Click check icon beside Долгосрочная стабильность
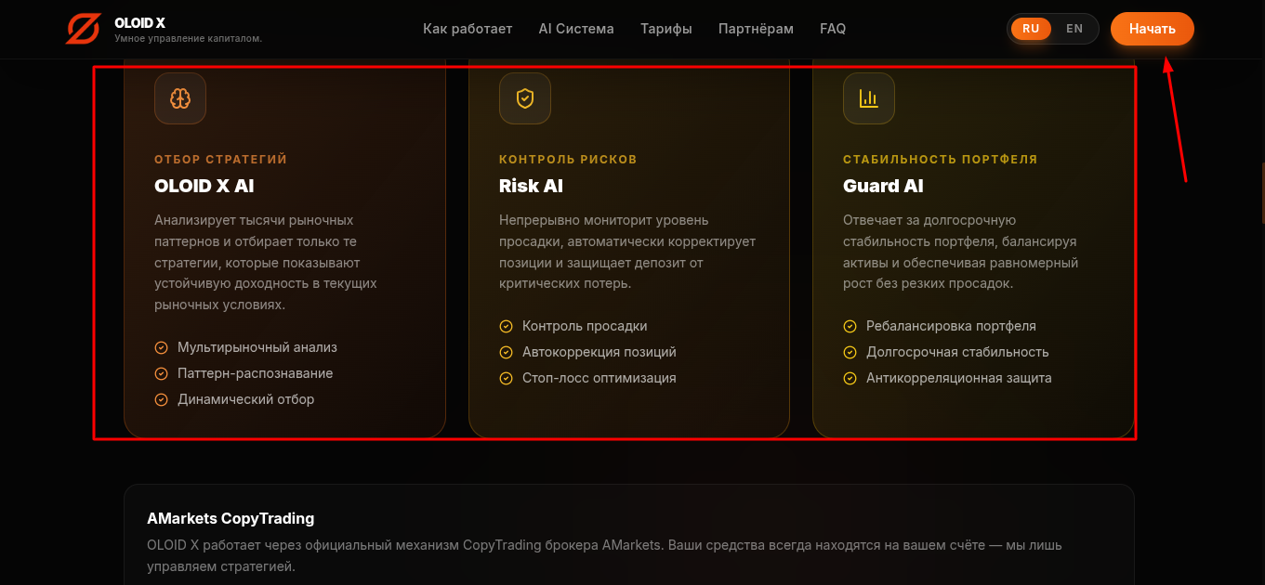 (x=850, y=352)
